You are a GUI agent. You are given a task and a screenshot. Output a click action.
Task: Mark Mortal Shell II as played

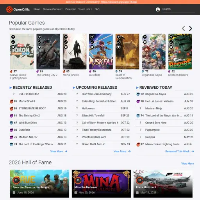66,42
